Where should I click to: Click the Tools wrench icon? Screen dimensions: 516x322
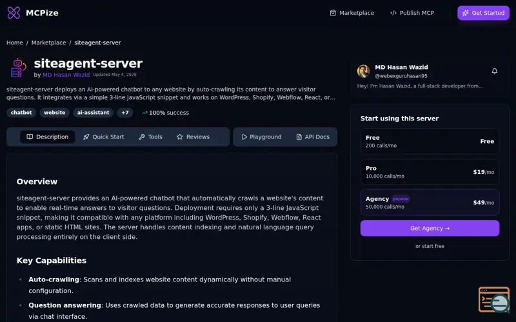point(142,137)
